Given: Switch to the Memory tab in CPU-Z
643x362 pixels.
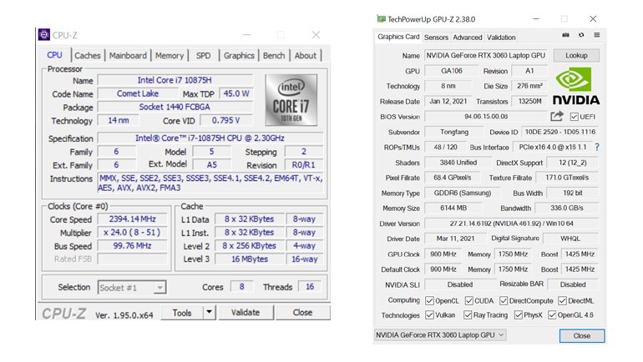Looking at the screenshot, I should click(x=170, y=56).
